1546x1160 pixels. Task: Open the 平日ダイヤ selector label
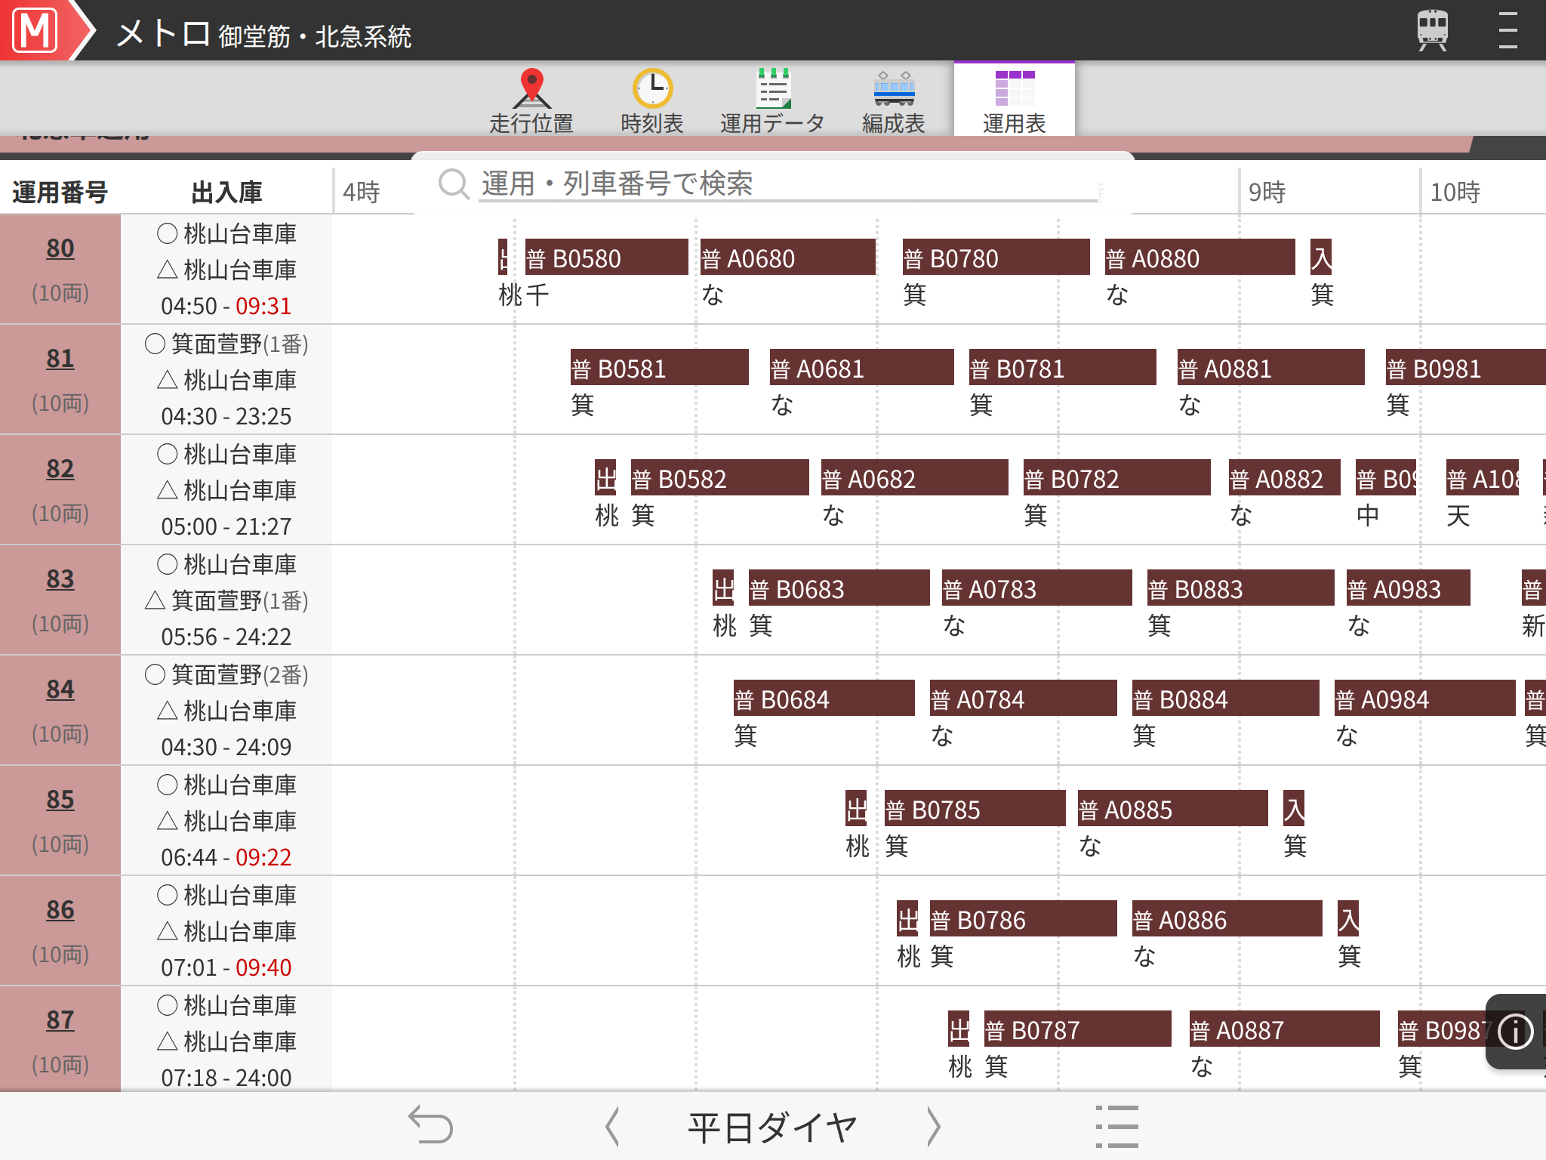(x=772, y=1127)
